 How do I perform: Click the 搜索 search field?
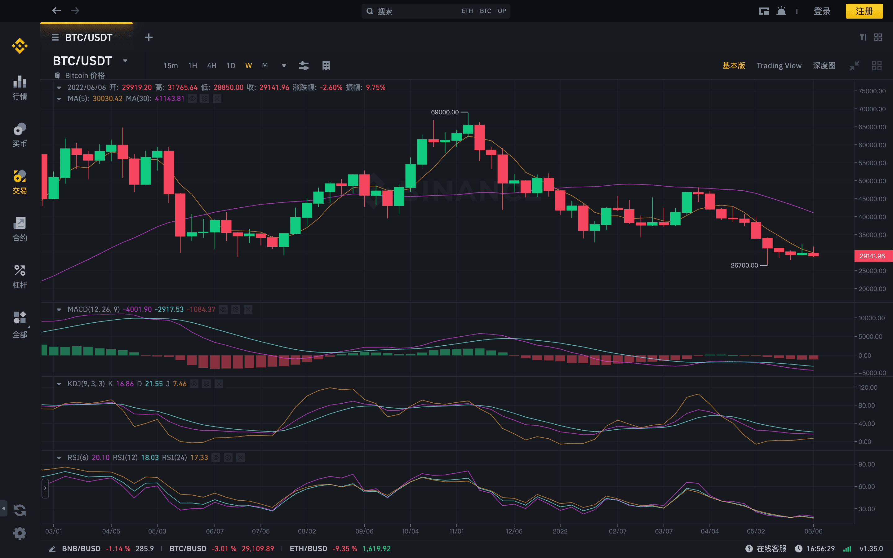[x=436, y=11]
